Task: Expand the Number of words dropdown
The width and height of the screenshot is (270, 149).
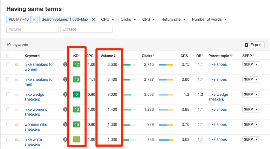Action: 209,19
